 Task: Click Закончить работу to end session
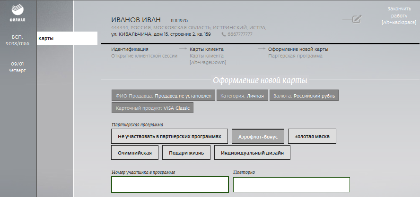pyautogui.click(x=399, y=16)
